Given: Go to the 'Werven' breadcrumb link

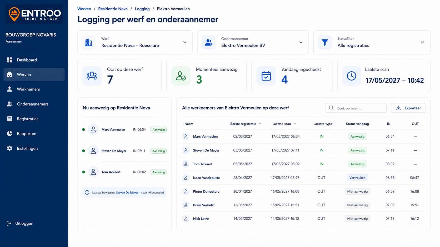Looking at the screenshot, I should [84, 9].
